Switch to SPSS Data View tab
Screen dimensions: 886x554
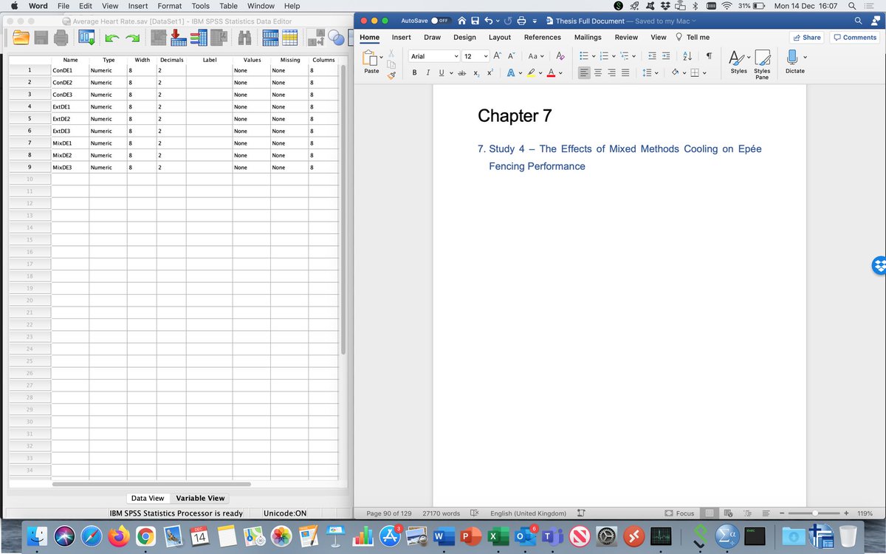148,498
